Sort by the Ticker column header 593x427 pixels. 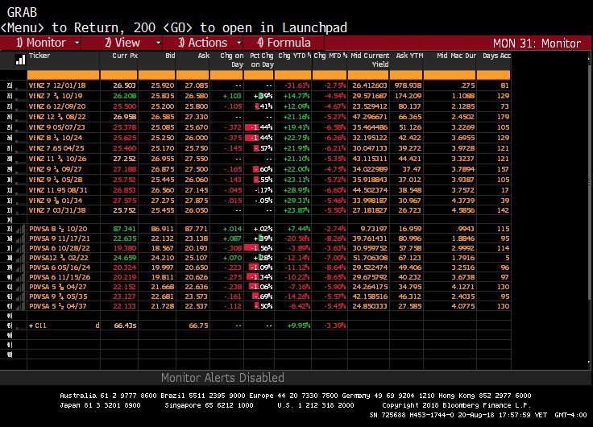click(x=39, y=56)
